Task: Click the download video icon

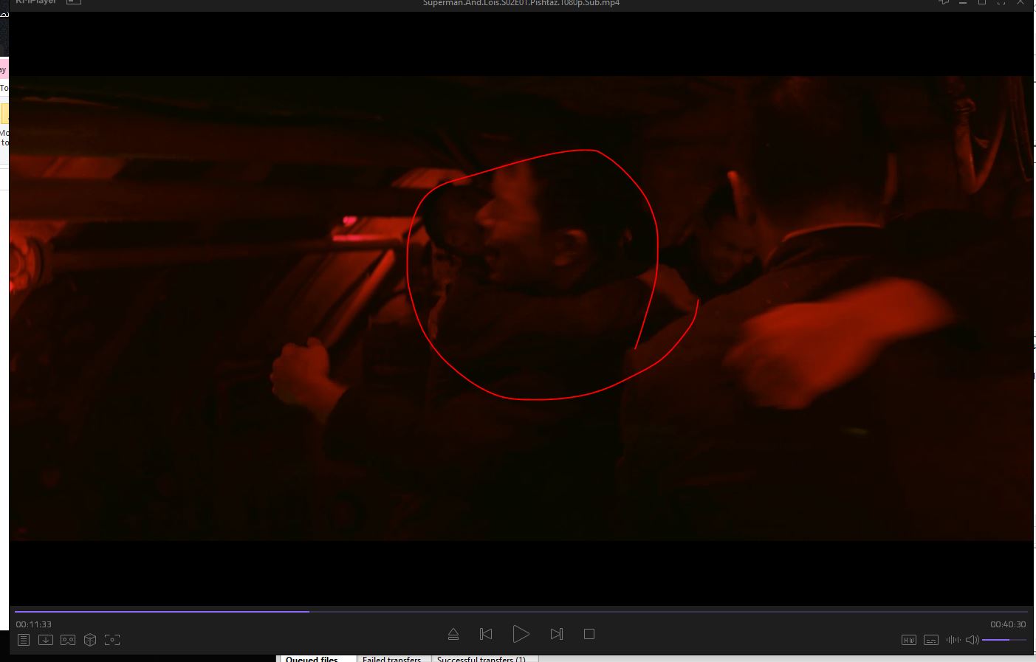Action: tap(46, 640)
